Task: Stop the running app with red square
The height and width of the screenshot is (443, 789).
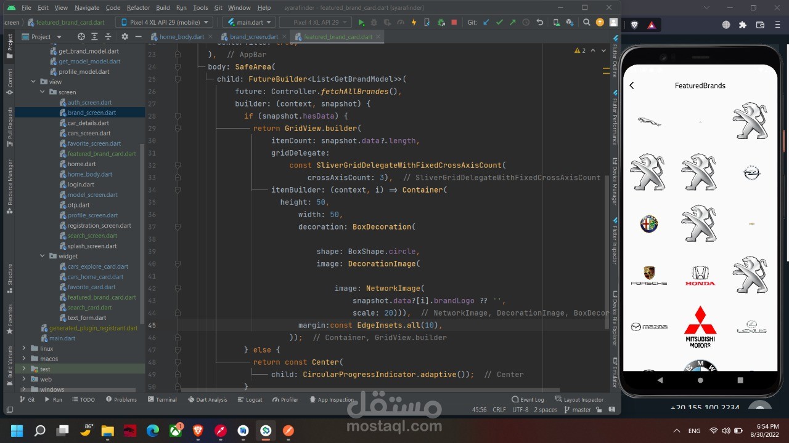Action: point(454,22)
